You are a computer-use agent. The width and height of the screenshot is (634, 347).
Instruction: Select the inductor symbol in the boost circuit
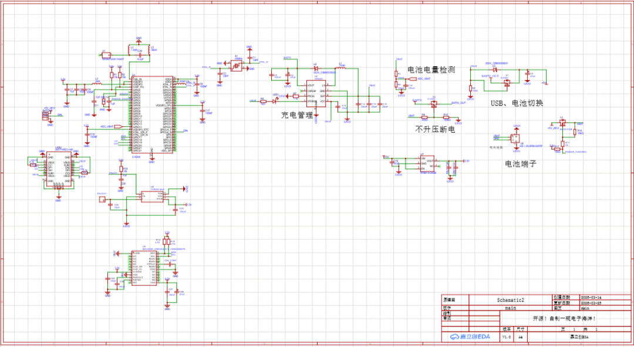pos(340,68)
